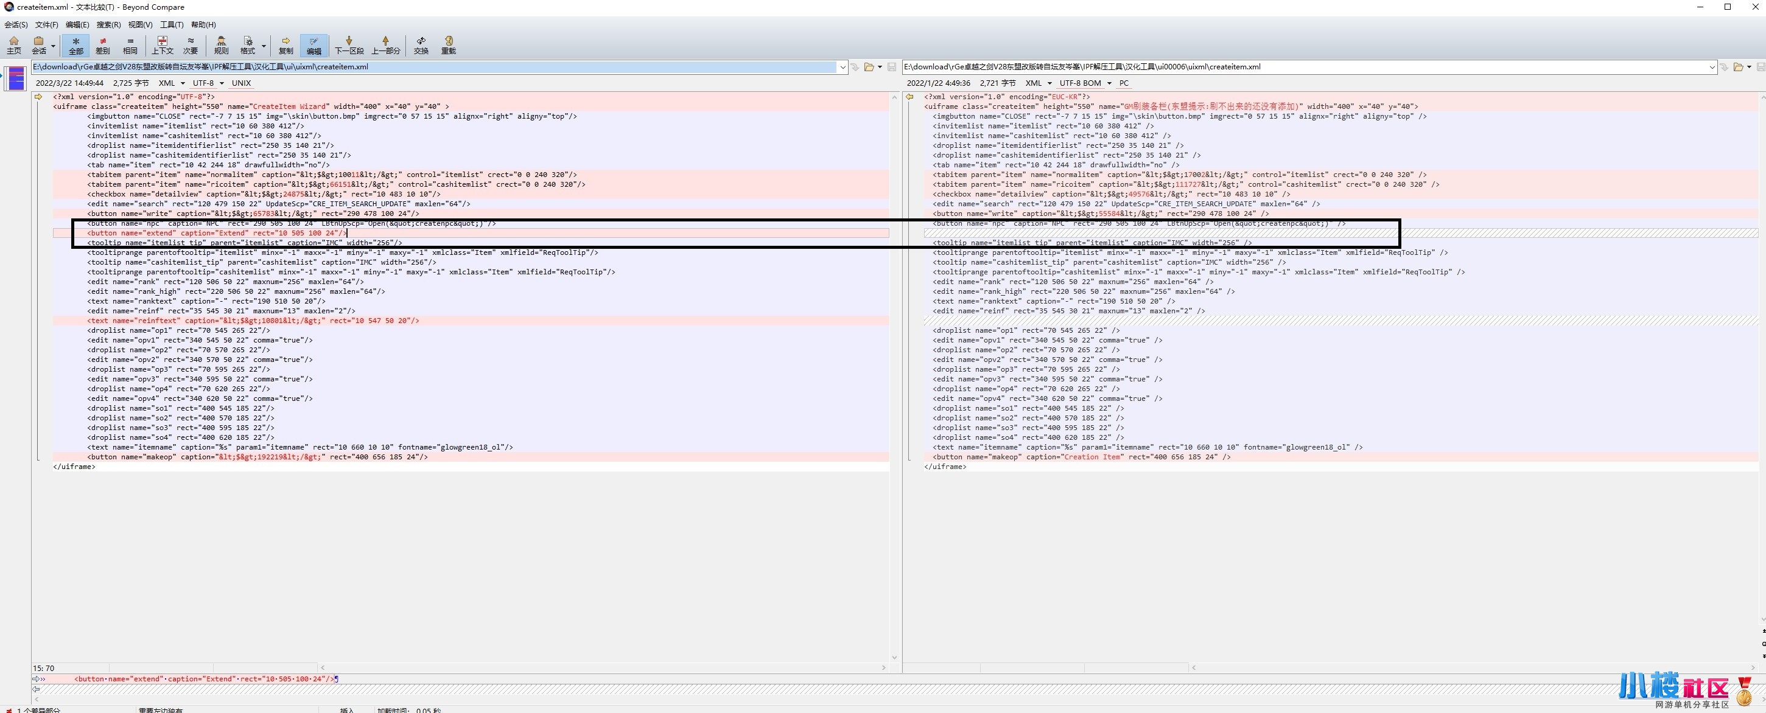1766x713 pixels.
Task: Click the left pane top copy-to-right arrow
Action: (38, 97)
